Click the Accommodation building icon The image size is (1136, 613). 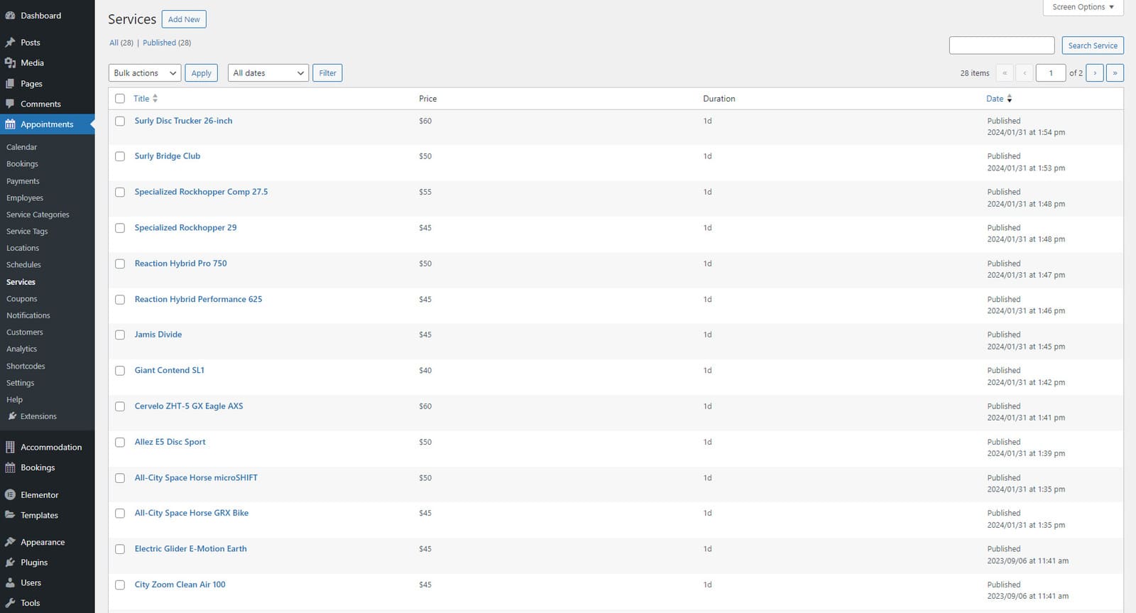tap(10, 447)
